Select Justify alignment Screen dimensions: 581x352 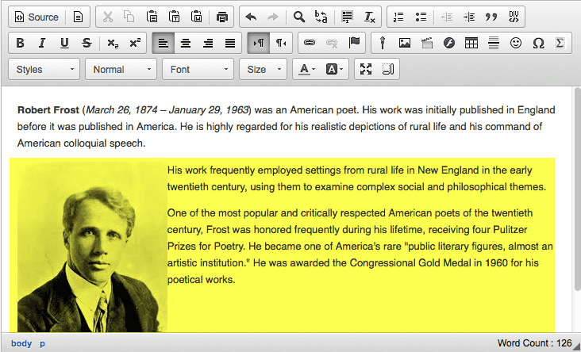click(230, 43)
